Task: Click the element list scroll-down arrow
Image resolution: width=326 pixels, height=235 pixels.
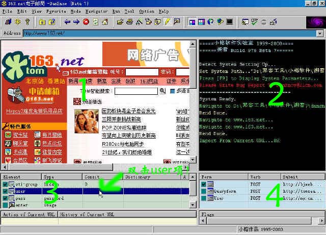Action: point(193,205)
